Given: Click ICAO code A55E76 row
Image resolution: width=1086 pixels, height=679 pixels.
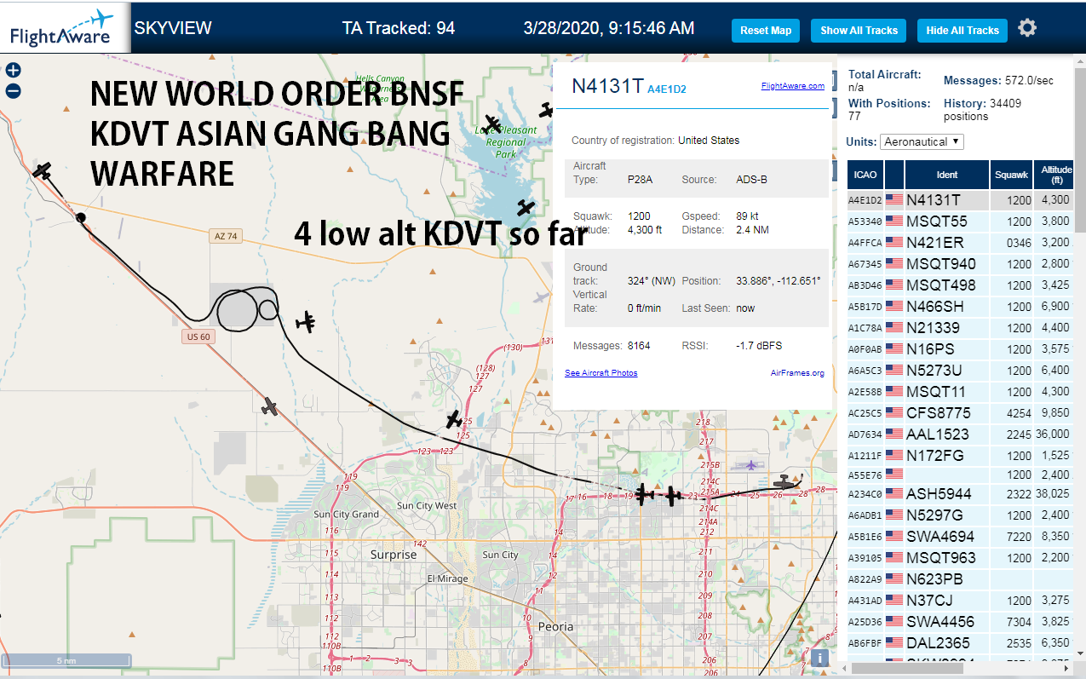Looking at the screenshot, I should click(961, 475).
